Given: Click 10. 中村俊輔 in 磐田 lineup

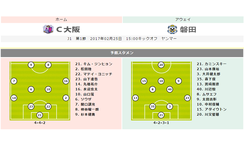Looking at the screenshot, I should 208,104.
